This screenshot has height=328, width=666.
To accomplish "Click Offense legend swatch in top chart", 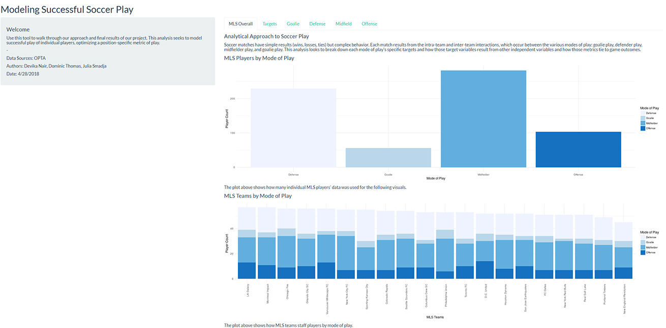I will 643,128.
